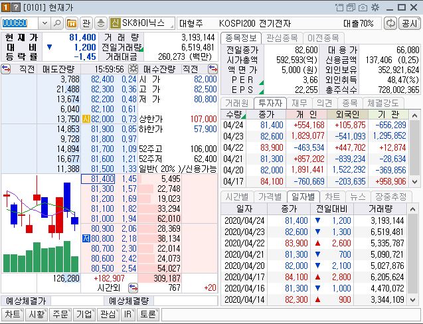Click investor table scroll down arrow
This screenshot has width=423, height=324.
click(x=414, y=182)
